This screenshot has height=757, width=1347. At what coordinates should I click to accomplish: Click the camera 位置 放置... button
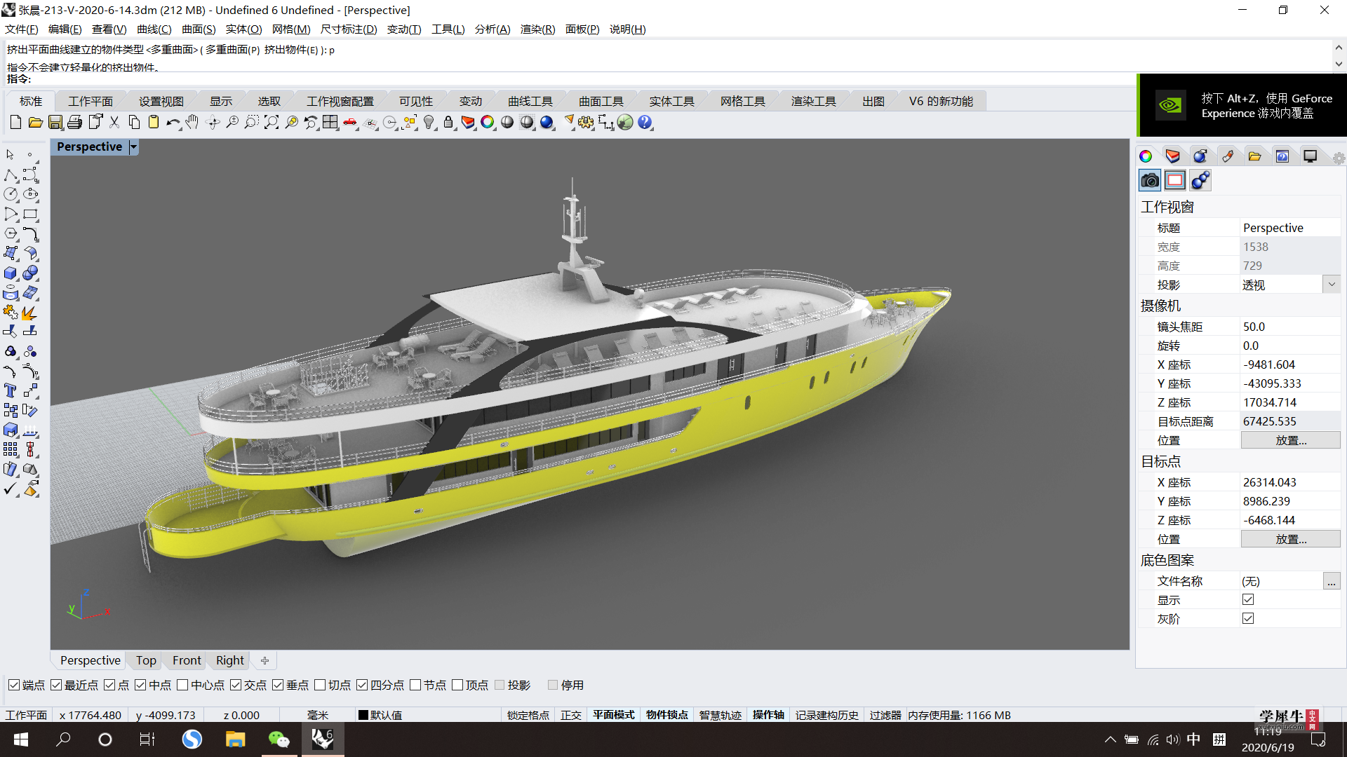click(x=1291, y=440)
